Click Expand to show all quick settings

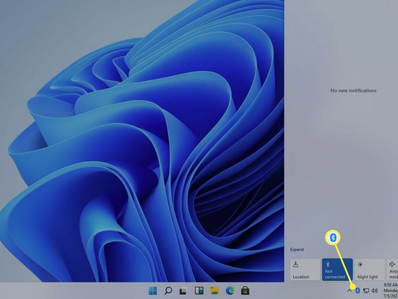pyautogui.click(x=297, y=249)
